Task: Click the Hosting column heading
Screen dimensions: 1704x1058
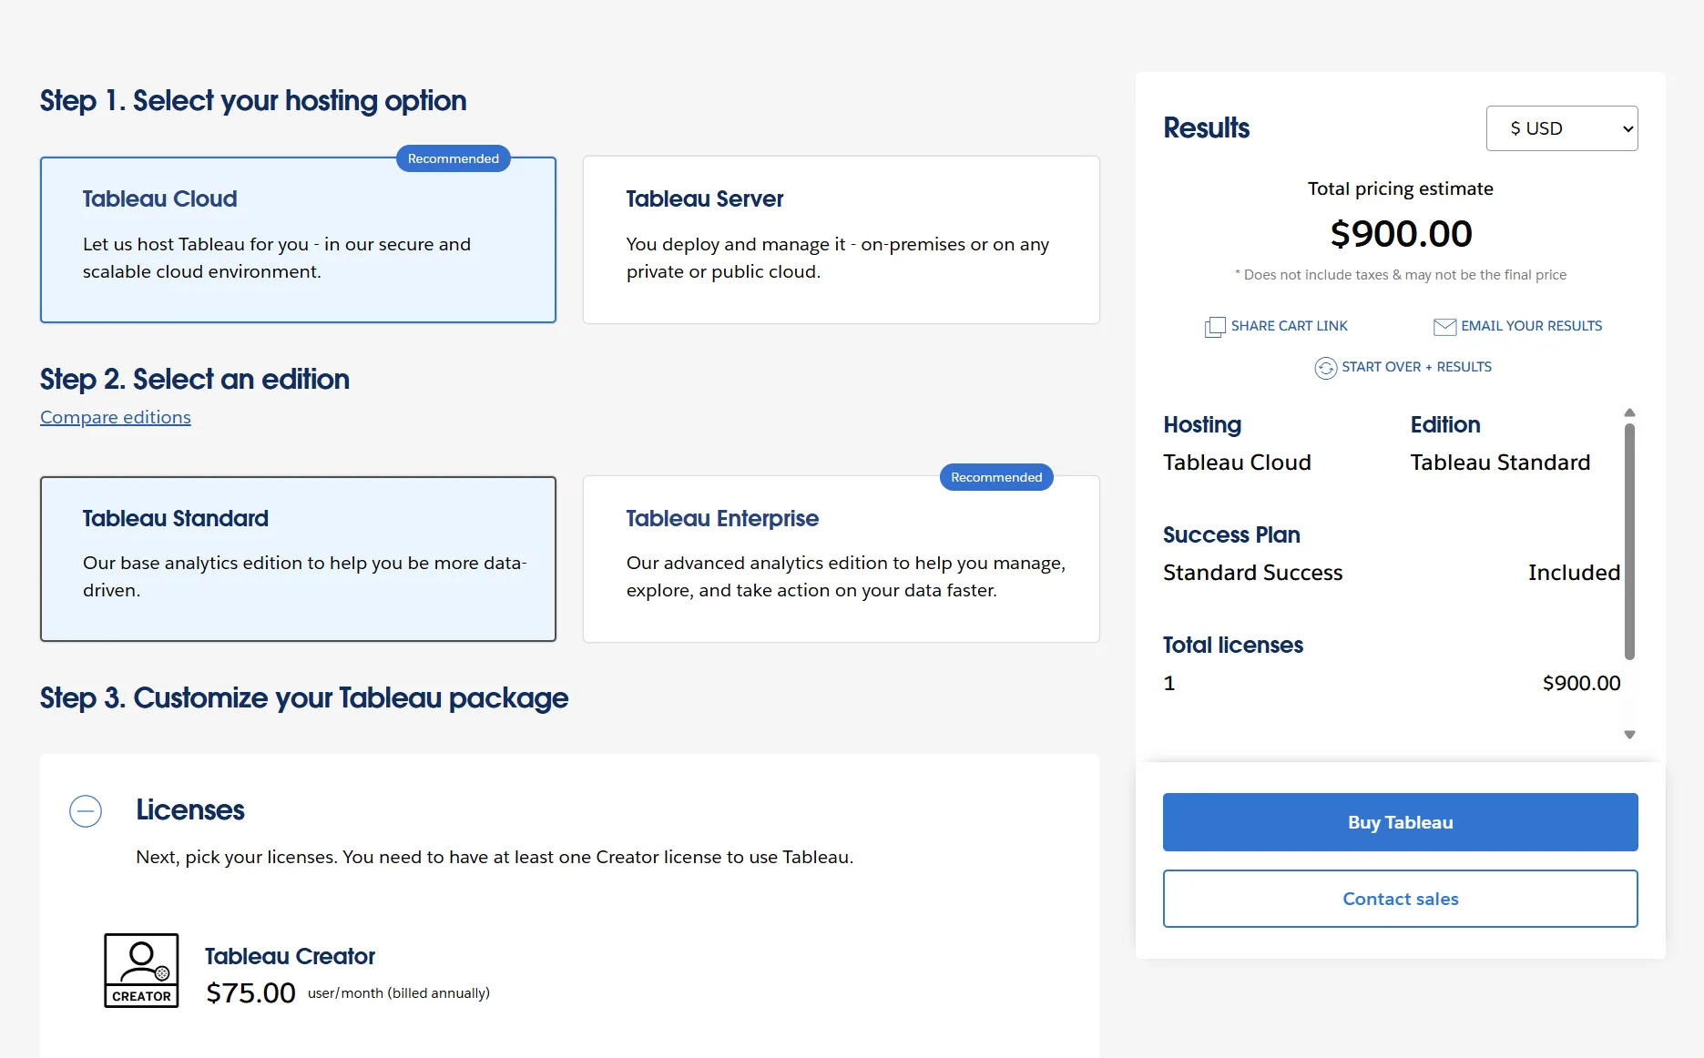Action: 1202,425
